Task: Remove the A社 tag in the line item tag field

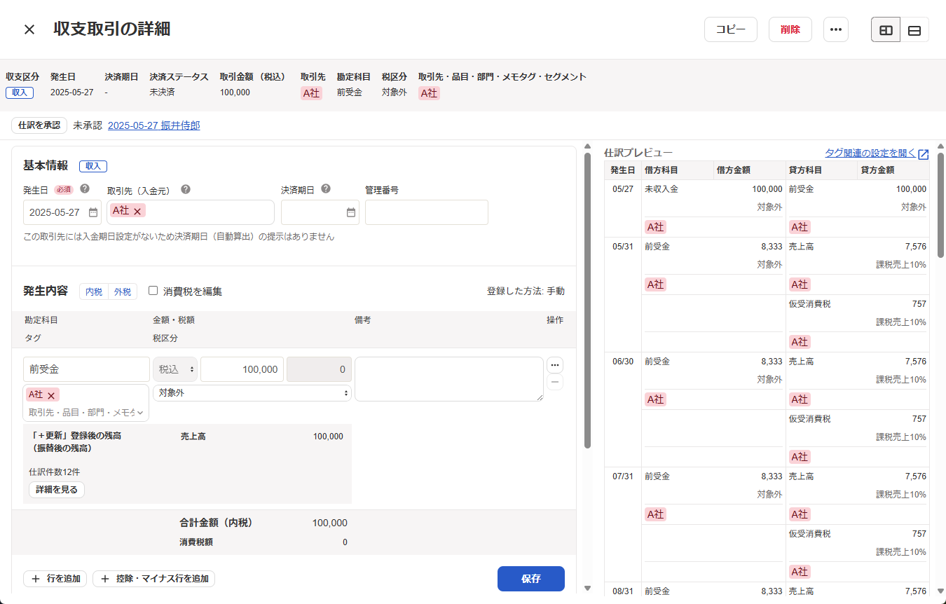Action: [x=51, y=395]
